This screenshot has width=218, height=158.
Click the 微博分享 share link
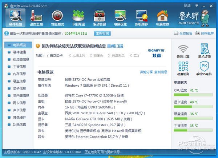(146, 72)
